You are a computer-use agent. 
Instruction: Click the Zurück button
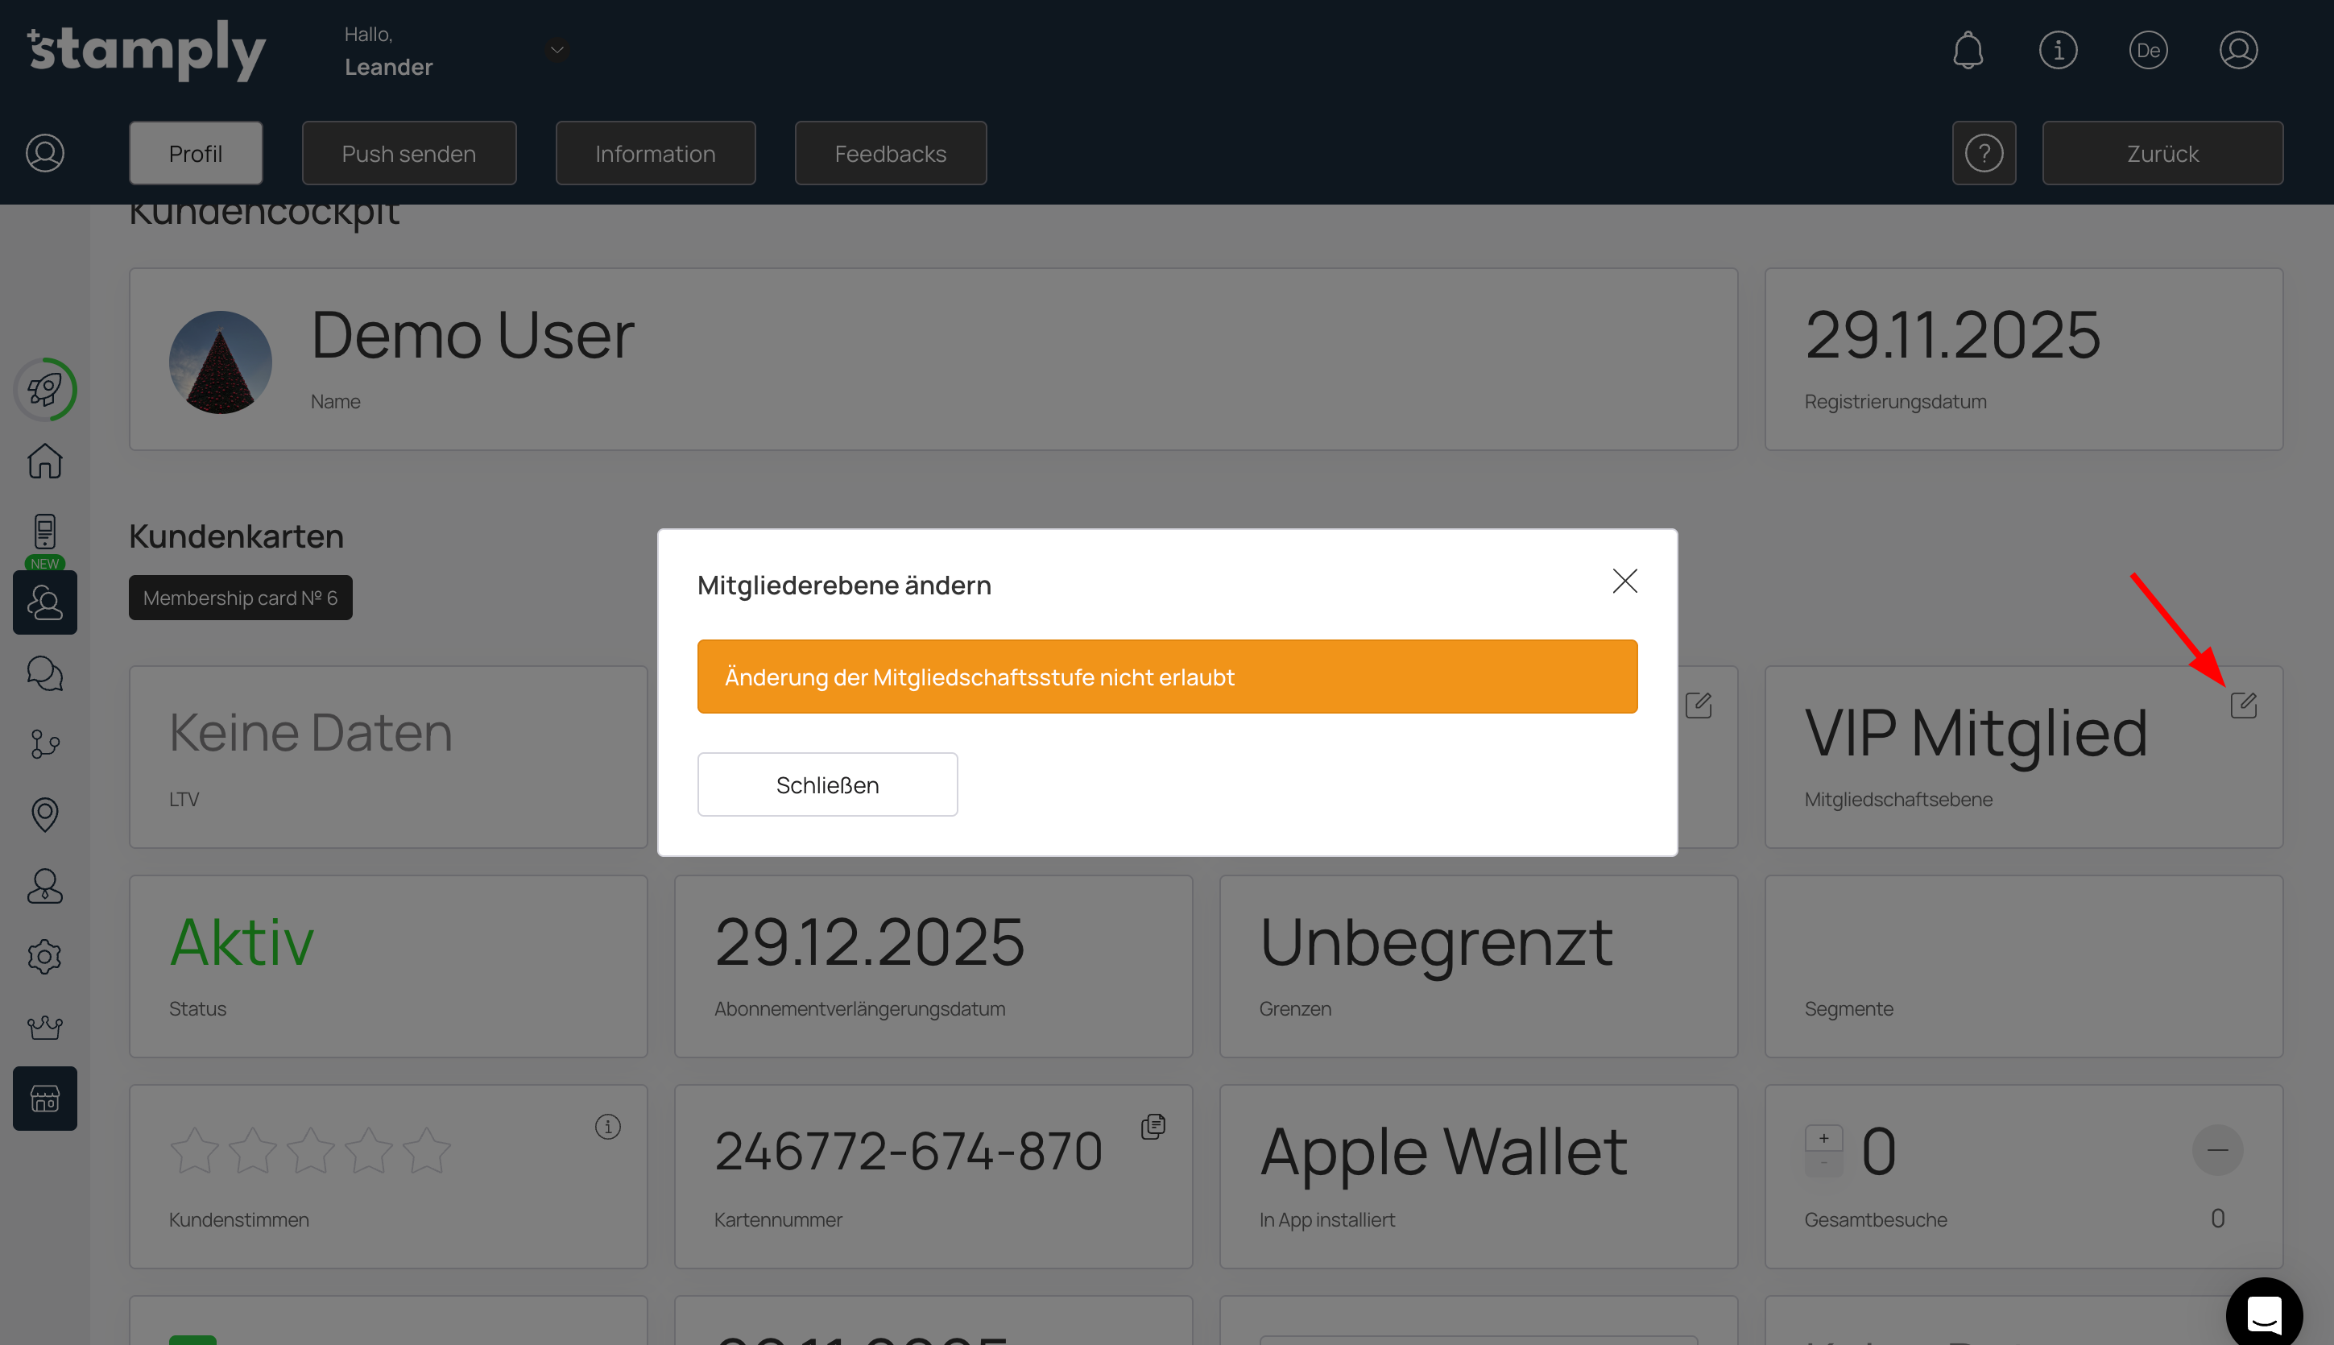click(2162, 153)
